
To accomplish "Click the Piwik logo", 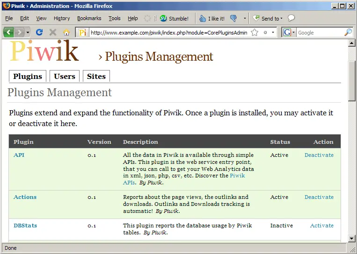I will [44, 50].
